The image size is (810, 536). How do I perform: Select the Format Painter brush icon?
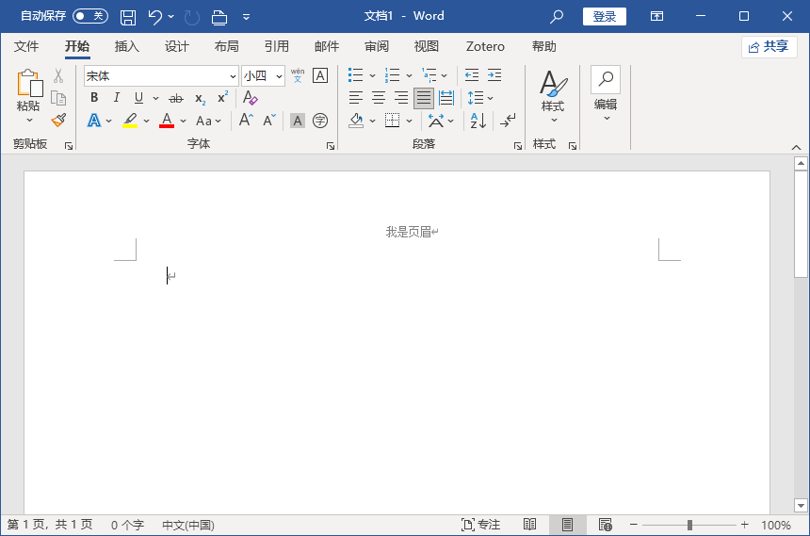coord(58,121)
